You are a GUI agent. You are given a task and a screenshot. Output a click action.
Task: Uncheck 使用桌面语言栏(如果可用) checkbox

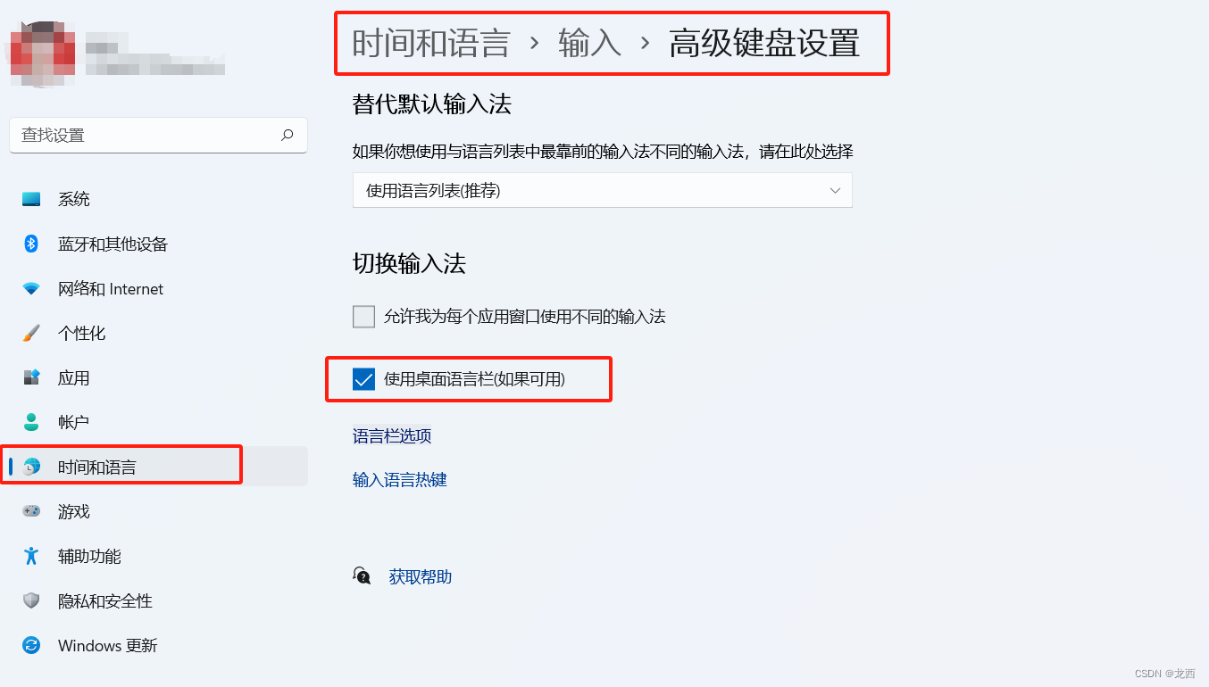coord(363,379)
